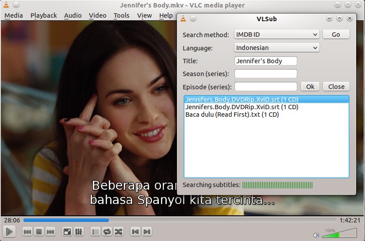Viewport: 365px width, 241px height.
Task: Click total duration 1:42:21 label
Action: 350,220
